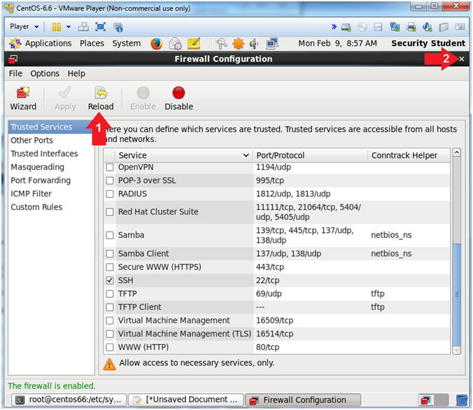
Task: Check the Samba Client checkbox
Action: (x=110, y=253)
